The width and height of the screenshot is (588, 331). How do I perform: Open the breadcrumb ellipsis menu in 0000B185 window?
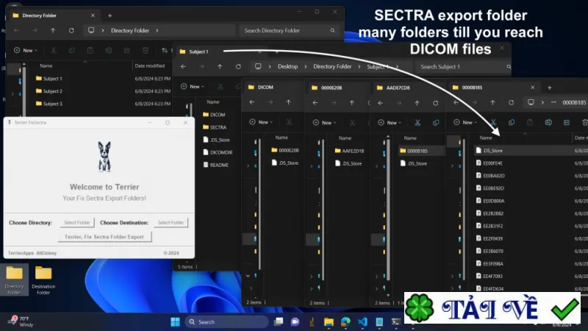553,102
